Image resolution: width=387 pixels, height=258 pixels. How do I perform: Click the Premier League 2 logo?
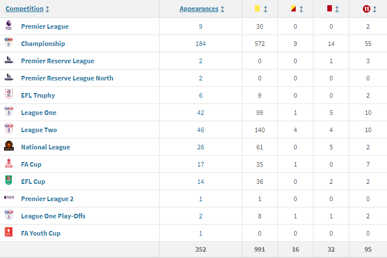9,198
